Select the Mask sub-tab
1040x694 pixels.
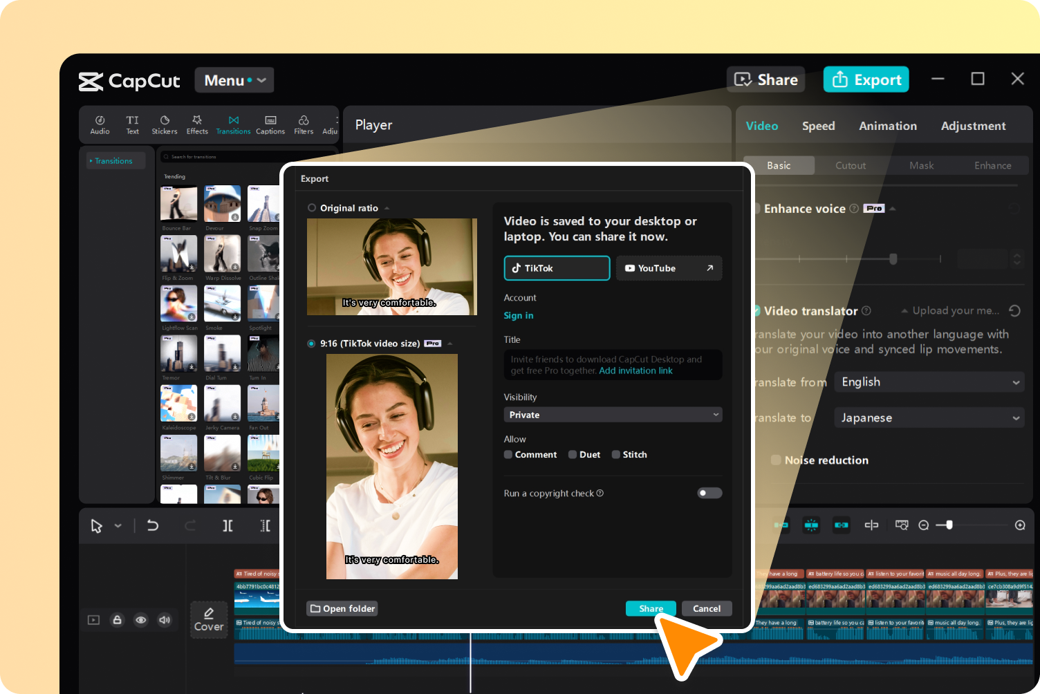922,165
